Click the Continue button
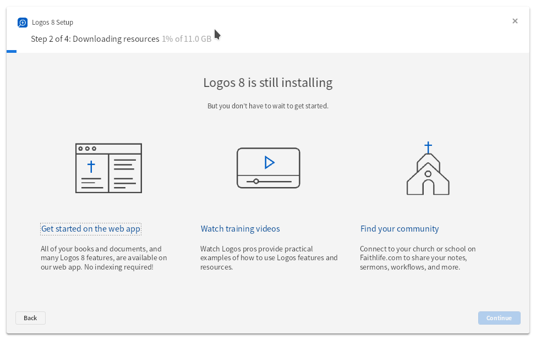Image resolution: width=536 pixels, height=340 pixels. 499,318
